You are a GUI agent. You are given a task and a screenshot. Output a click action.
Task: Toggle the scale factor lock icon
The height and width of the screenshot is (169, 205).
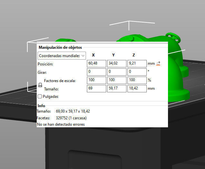40,85
